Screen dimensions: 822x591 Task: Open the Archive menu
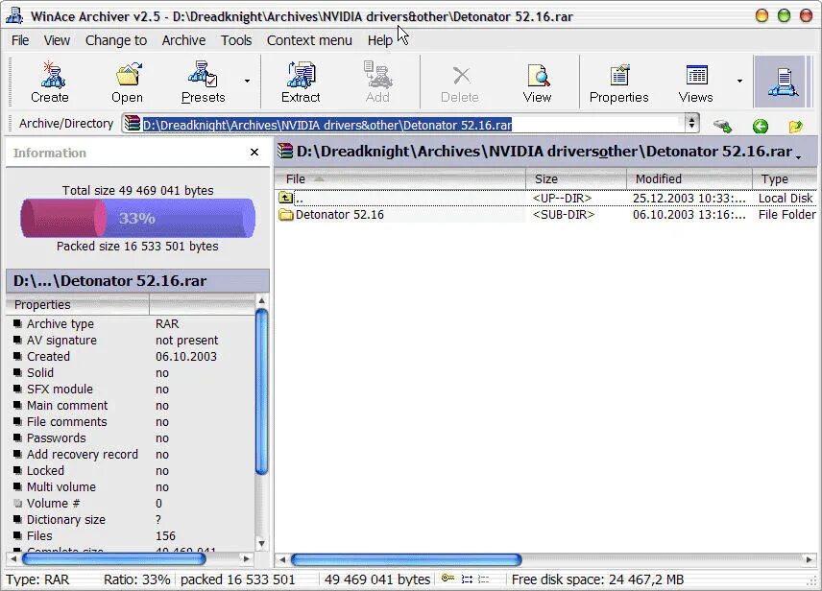click(x=183, y=40)
